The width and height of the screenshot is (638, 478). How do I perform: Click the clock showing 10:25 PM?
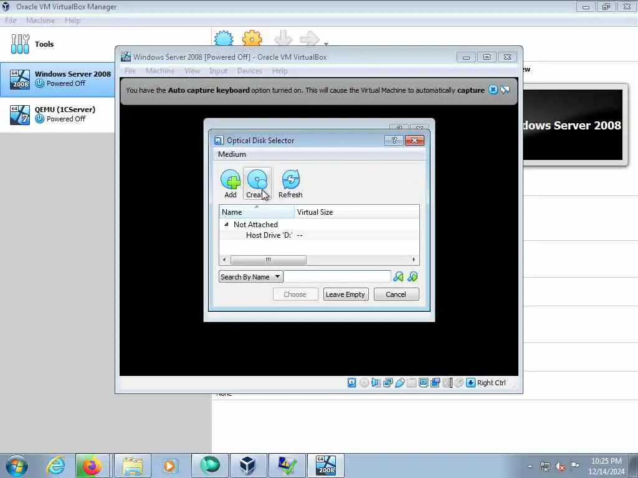coord(606,461)
